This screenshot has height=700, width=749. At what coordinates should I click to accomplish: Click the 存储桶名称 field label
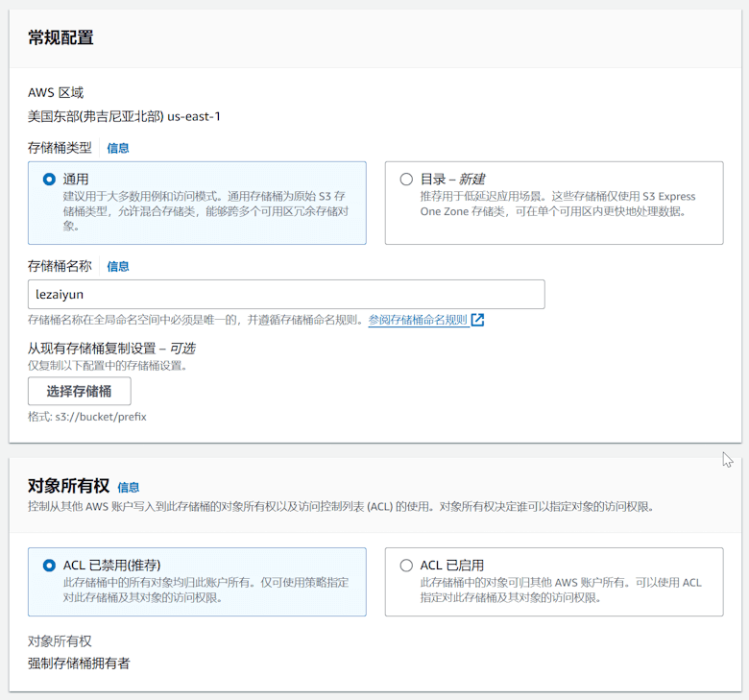click(x=60, y=266)
